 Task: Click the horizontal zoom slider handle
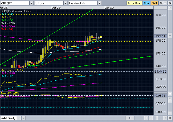[157, 118]
